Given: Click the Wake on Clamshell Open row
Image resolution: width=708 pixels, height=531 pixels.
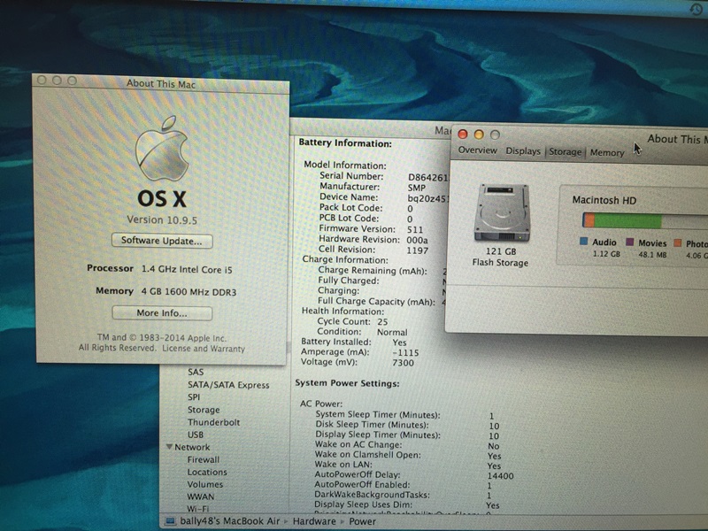Looking at the screenshot, I should point(408,455).
